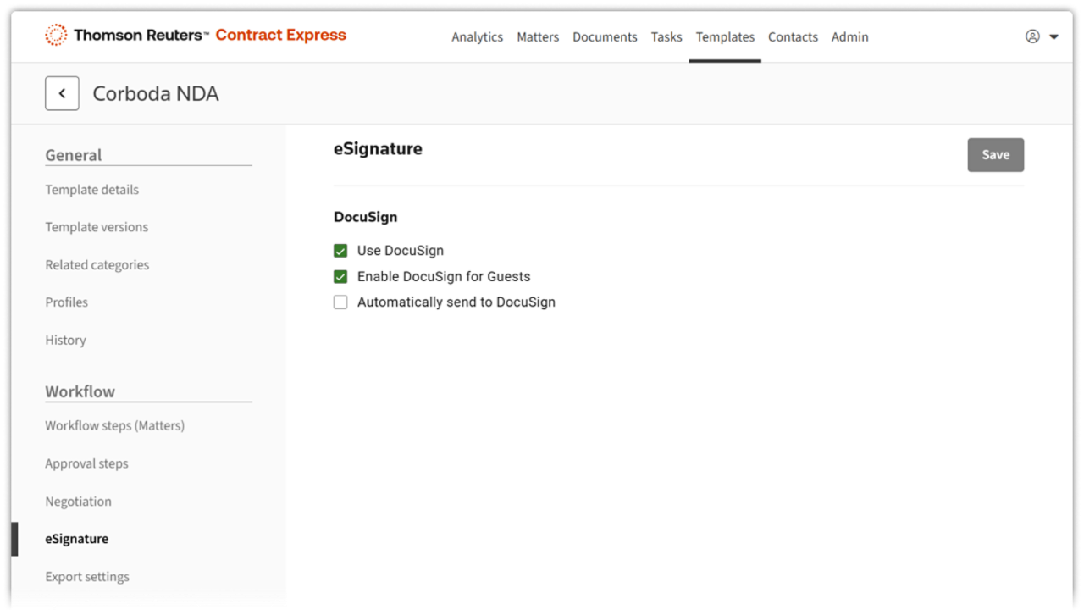Disable Enable DocuSign for Guests checkbox
Image resolution: width=1084 pixels, height=610 pixels.
340,276
